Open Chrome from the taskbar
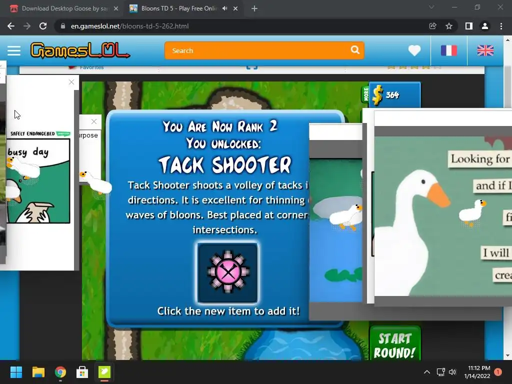512x384 pixels. pyautogui.click(x=60, y=372)
